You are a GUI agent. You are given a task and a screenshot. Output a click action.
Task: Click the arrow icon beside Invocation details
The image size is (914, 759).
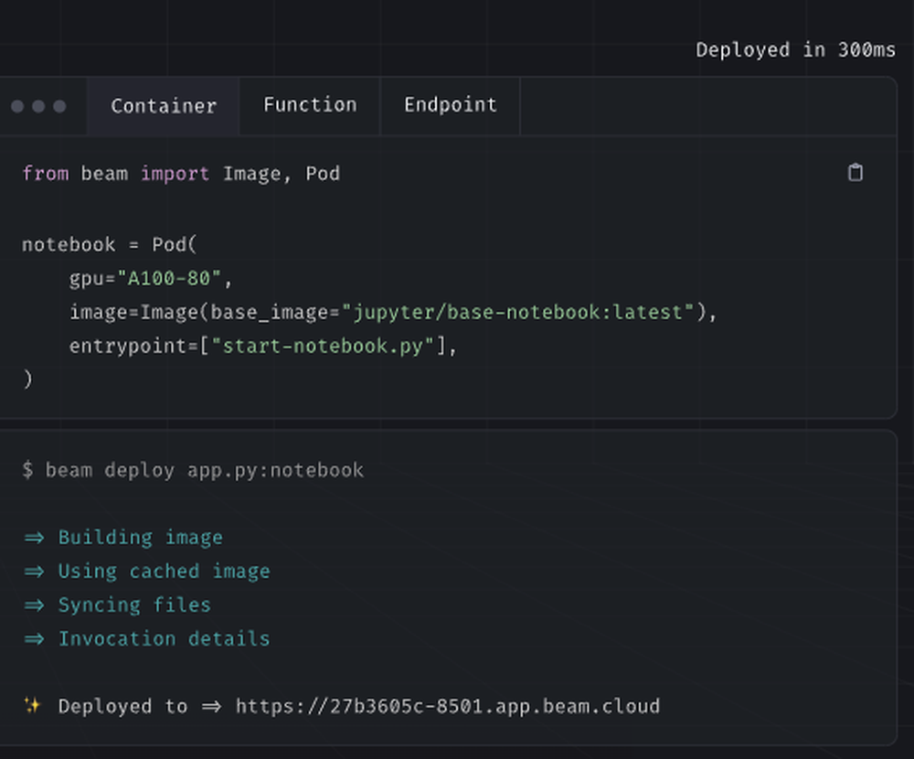pyautogui.click(x=34, y=638)
